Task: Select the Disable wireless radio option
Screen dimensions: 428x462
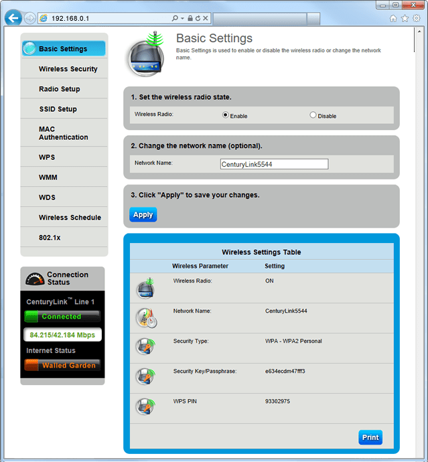Action: point(313,115)
